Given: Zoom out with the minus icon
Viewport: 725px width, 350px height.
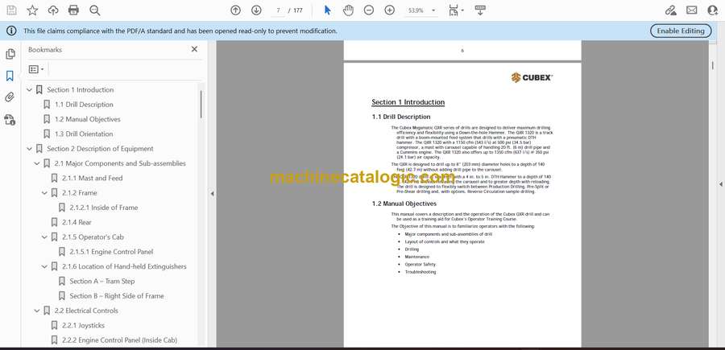Looking at the screenshot, I should click(x=368, y=10).
